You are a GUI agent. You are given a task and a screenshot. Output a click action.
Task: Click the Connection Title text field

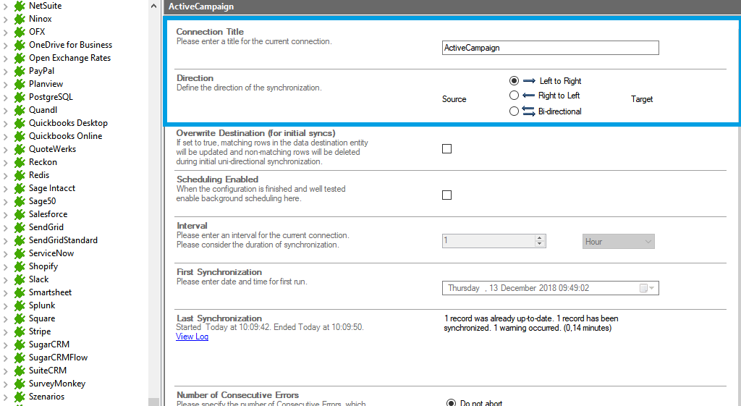[550, 48]
